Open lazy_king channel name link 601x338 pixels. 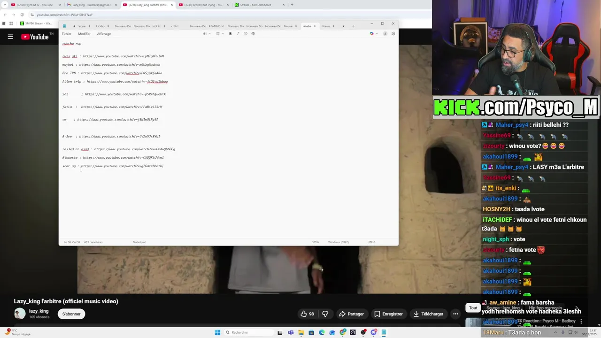pos(39,311)
